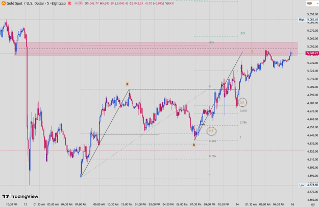Viewport: 319px width, 207px height.
Task: Click the -0.5 label inside the pink zone
Action: (x=212, y=42)
